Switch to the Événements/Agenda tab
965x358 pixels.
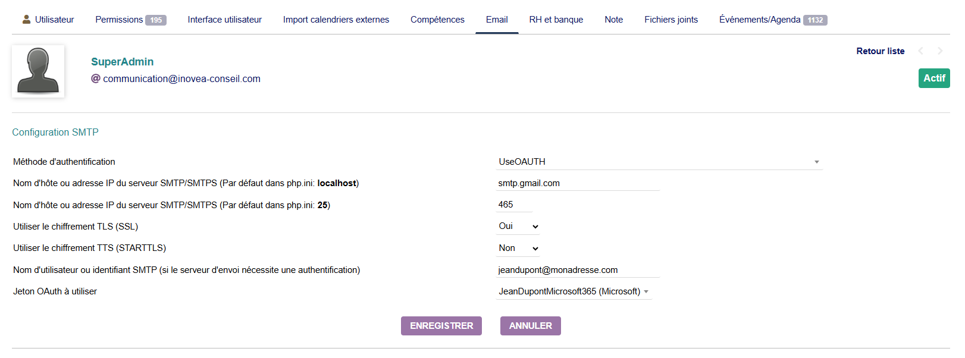click(x=772, y=20)
